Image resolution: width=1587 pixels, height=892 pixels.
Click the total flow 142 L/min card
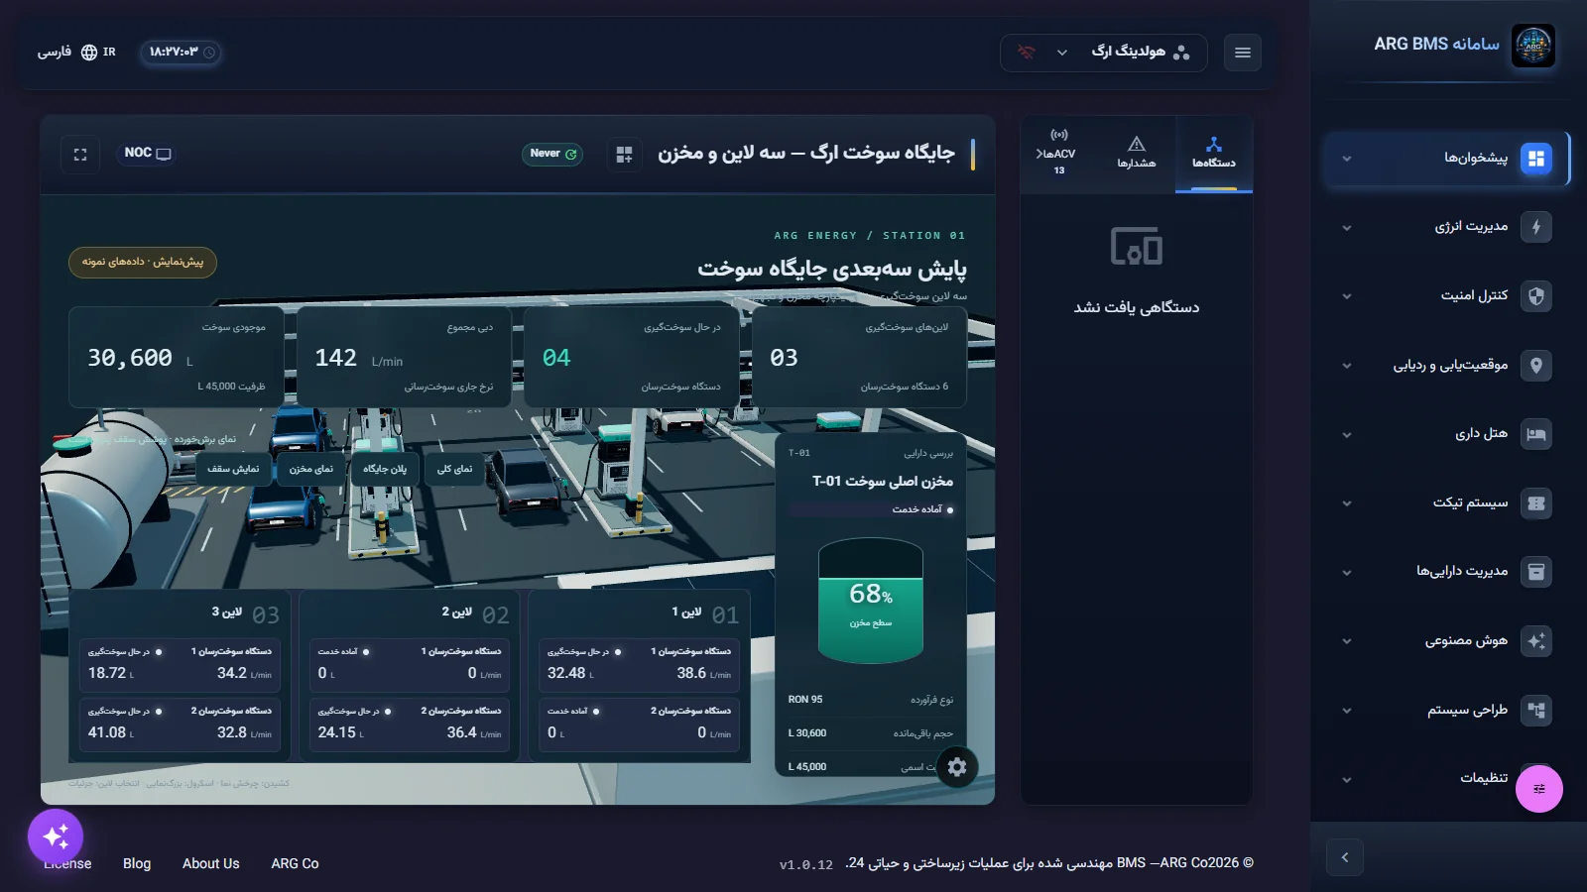coord(404,358)
